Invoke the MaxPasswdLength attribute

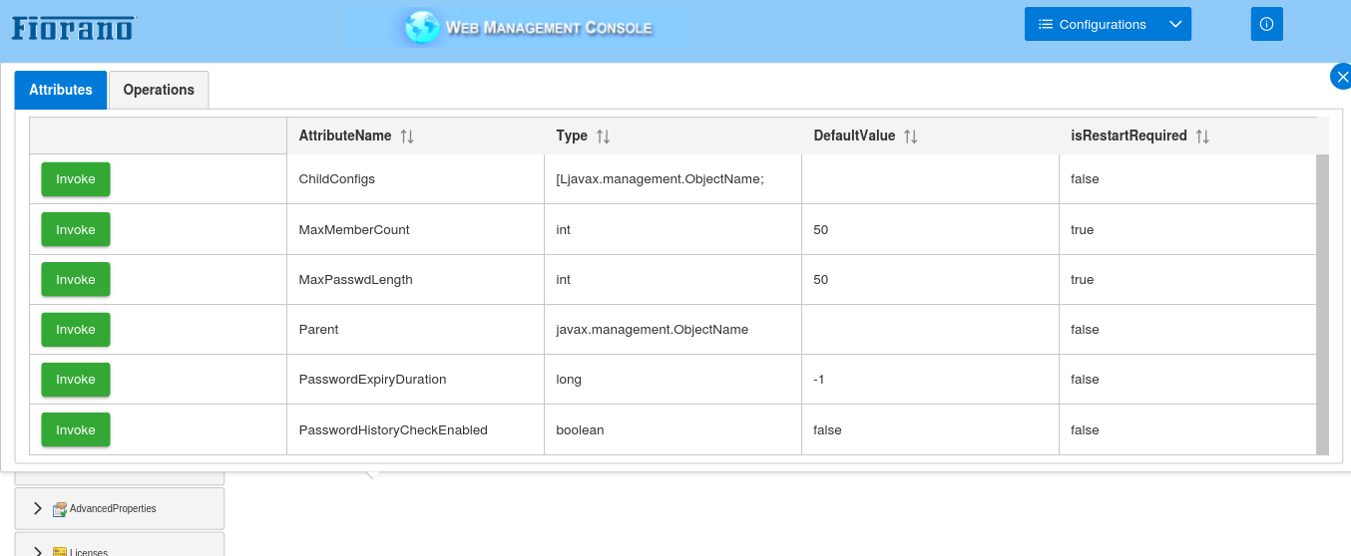click(x=76, y=279)
